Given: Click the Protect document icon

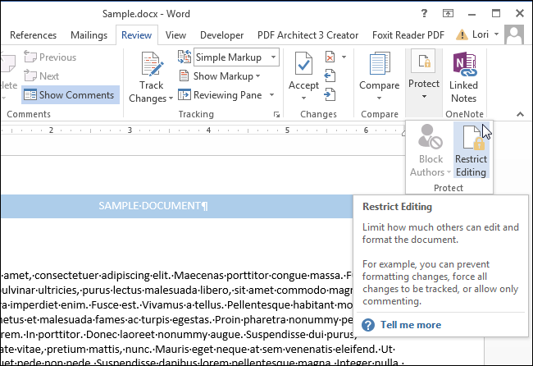Looking at the screenshot, I should coord(425,66).
